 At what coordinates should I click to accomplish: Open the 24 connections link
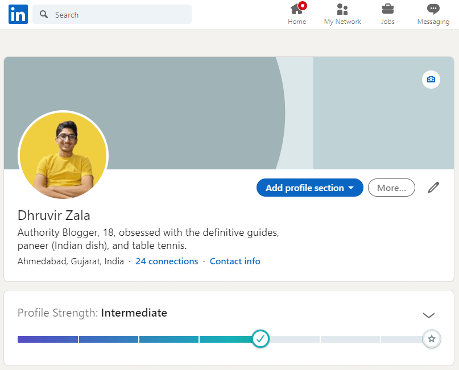tap(167, 261)
